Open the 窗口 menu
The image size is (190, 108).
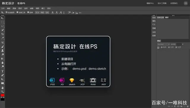coord(43,8)
